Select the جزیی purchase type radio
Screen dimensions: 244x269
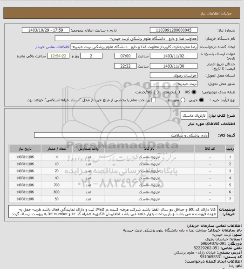pyautogui.click(x=202, y=100)
